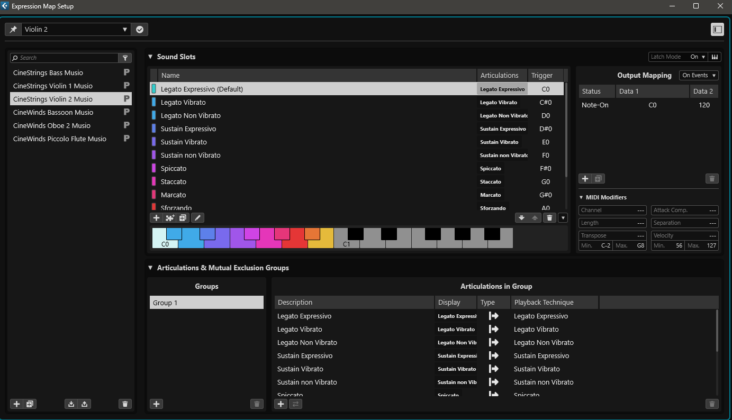Click the Trigger column header
The image size is (732, 420).
[545, 76]
